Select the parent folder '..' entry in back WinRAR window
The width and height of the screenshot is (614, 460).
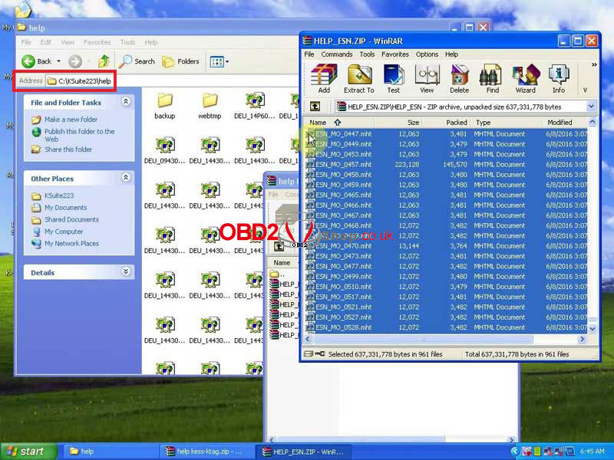(x=279, y=274)
